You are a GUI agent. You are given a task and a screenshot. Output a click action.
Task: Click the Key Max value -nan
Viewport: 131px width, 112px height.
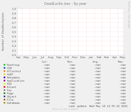(x=123, y=90)
